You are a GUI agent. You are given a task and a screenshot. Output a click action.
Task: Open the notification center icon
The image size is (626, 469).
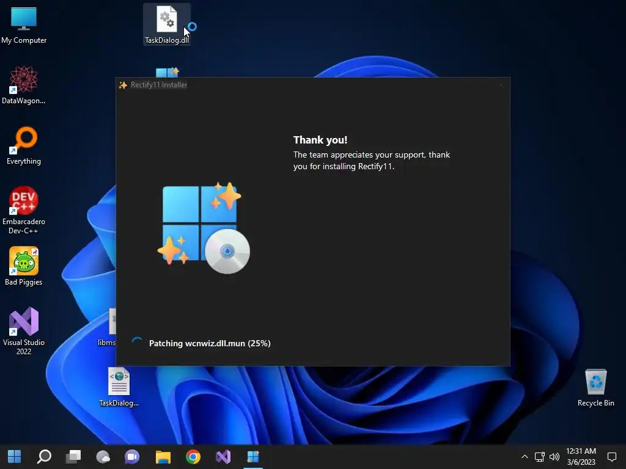pos(611,457)
